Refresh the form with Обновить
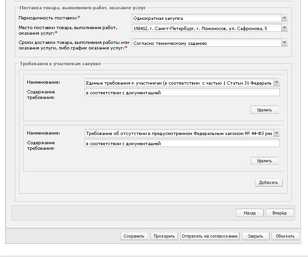 click(285, 236)
